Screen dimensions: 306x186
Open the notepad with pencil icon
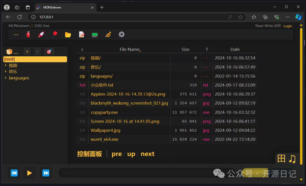[x=82, y=35]
